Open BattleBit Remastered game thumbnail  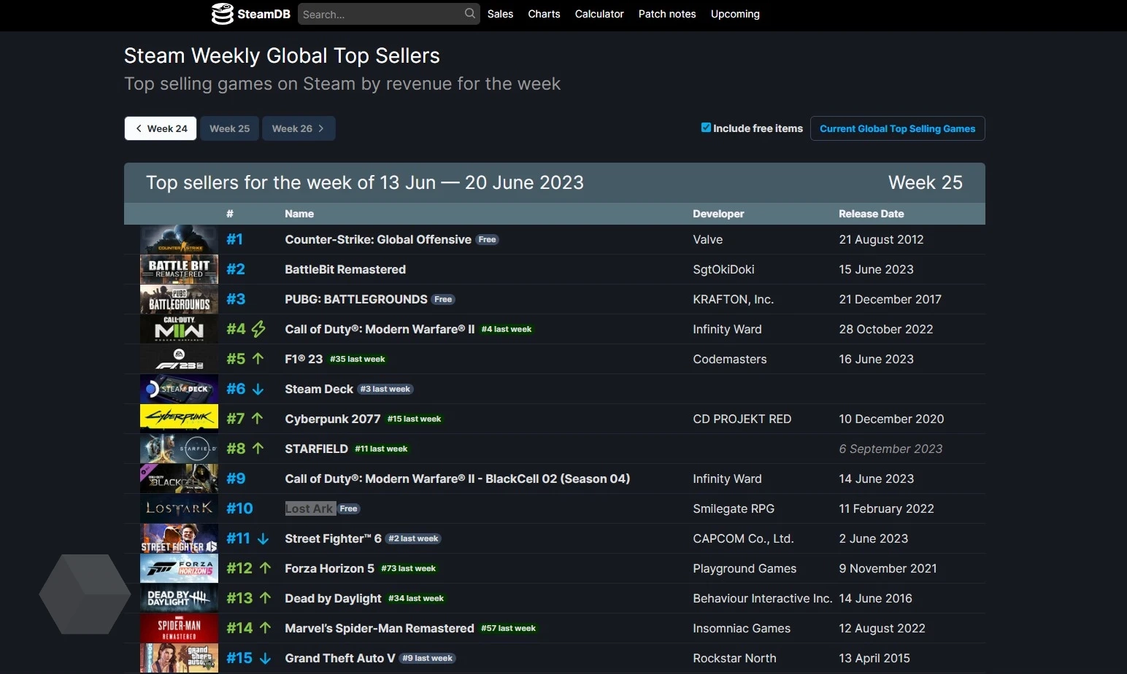tap(179, 269)
